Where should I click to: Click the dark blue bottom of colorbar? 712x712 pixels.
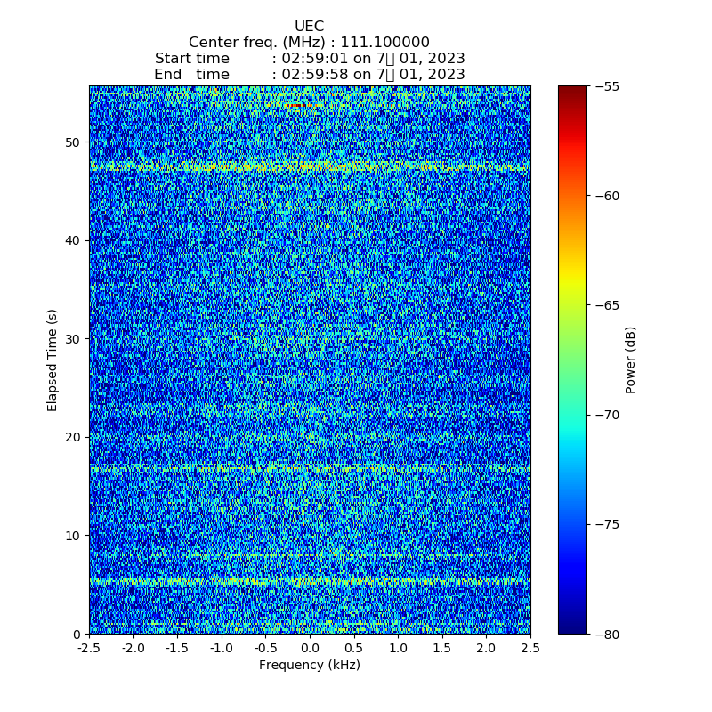point(572,627)
